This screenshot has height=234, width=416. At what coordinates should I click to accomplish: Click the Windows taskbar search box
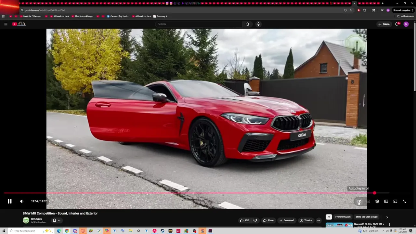pyautogui.click(x=31, y=231)
